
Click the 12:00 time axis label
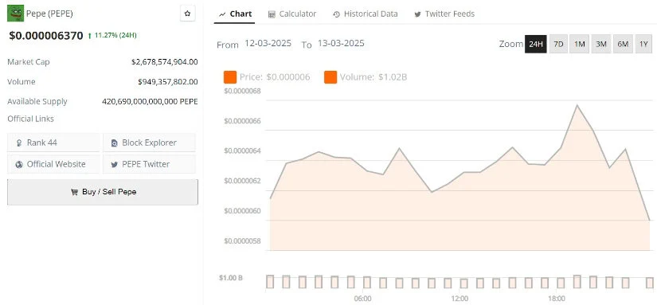click(460, 299)
